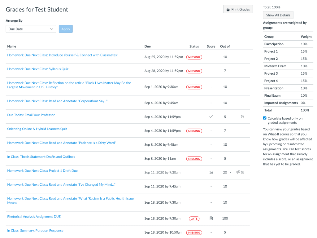
Task: Click the X beside the 20 points value
Action: coord(230,173)
